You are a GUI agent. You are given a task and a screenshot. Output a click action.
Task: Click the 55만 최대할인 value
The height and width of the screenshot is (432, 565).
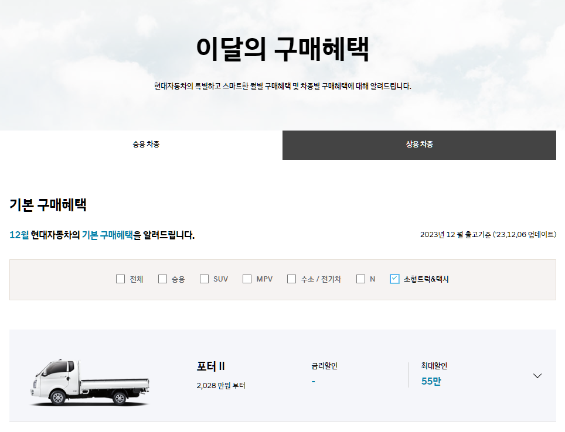point(431,381)
